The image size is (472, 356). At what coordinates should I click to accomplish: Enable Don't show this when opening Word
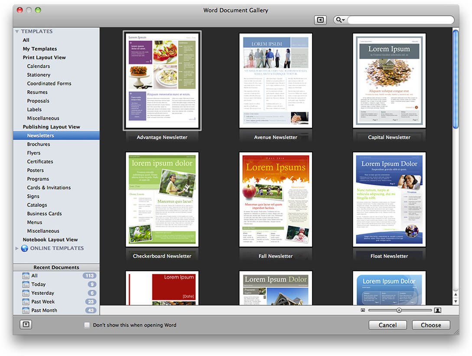[87, 324]
